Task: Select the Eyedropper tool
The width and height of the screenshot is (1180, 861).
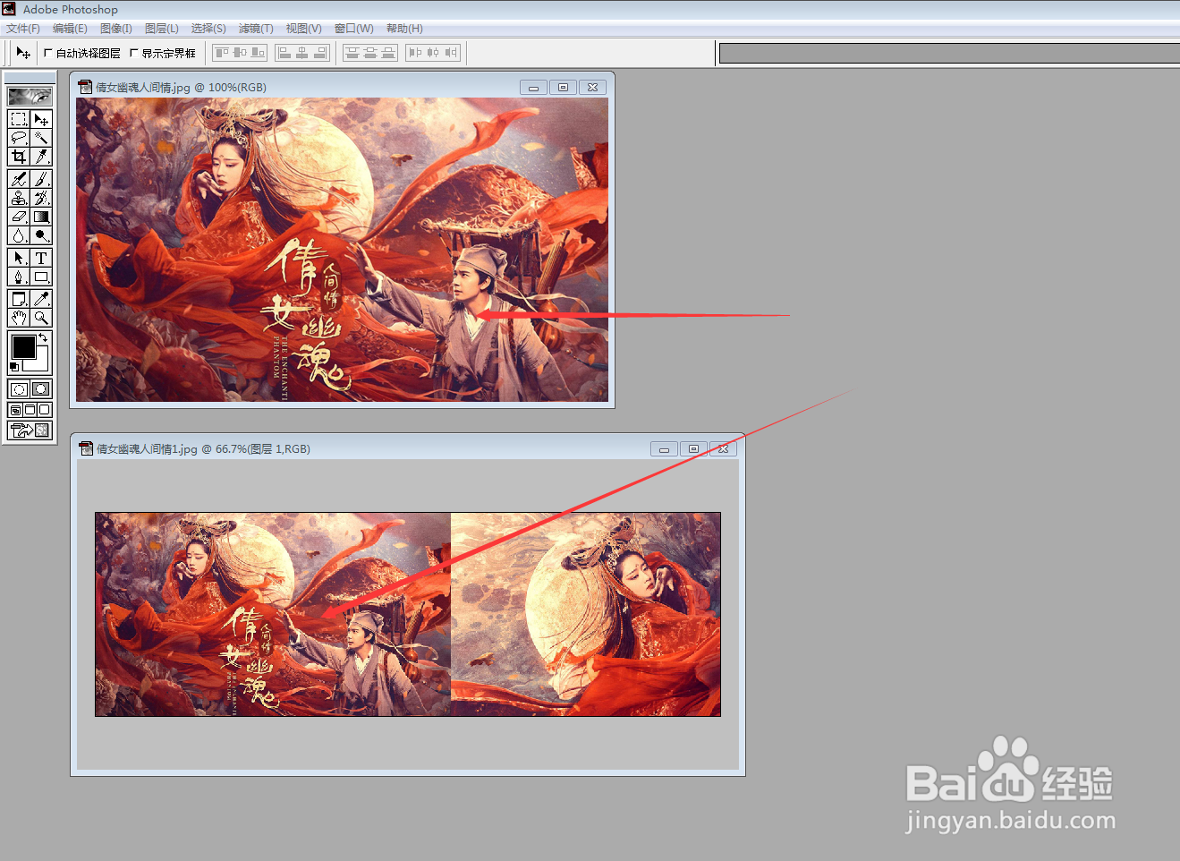Action: tap(41, 299)
